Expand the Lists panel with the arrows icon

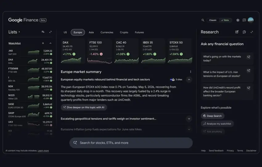coord(51,32)
